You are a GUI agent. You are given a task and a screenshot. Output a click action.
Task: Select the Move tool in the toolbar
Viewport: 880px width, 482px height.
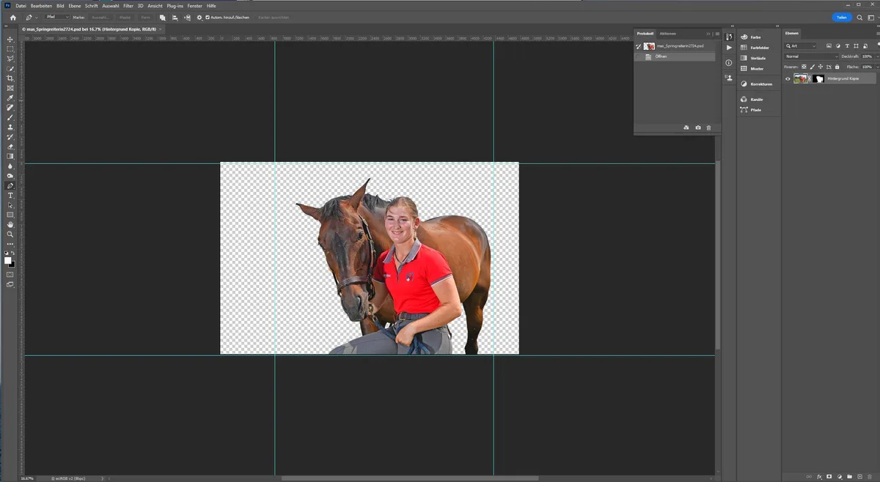[x=10, y=39]
